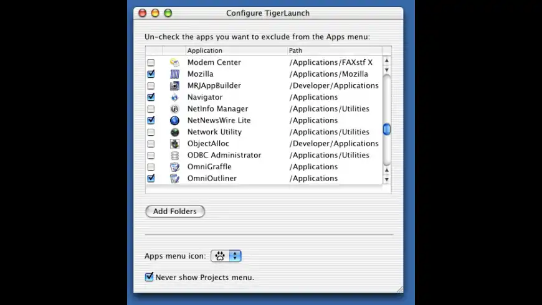Select the Network Utility name text

215,132
